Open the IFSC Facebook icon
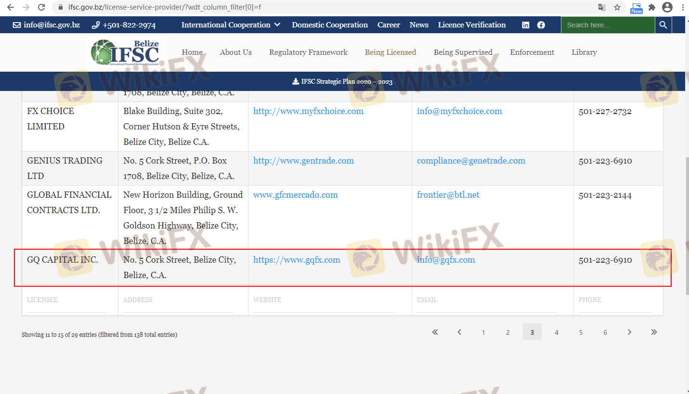Screen dimensions: 689x394 [541, 25]
